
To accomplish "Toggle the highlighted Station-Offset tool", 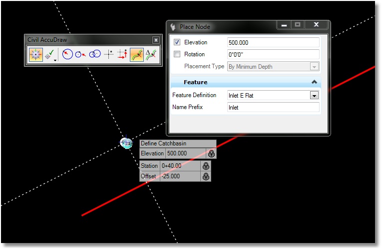I will [x=137, y=54].
